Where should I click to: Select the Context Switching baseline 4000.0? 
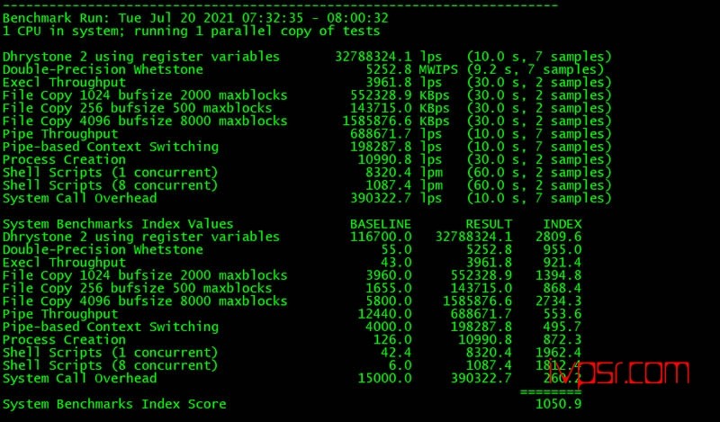(389, 327)
